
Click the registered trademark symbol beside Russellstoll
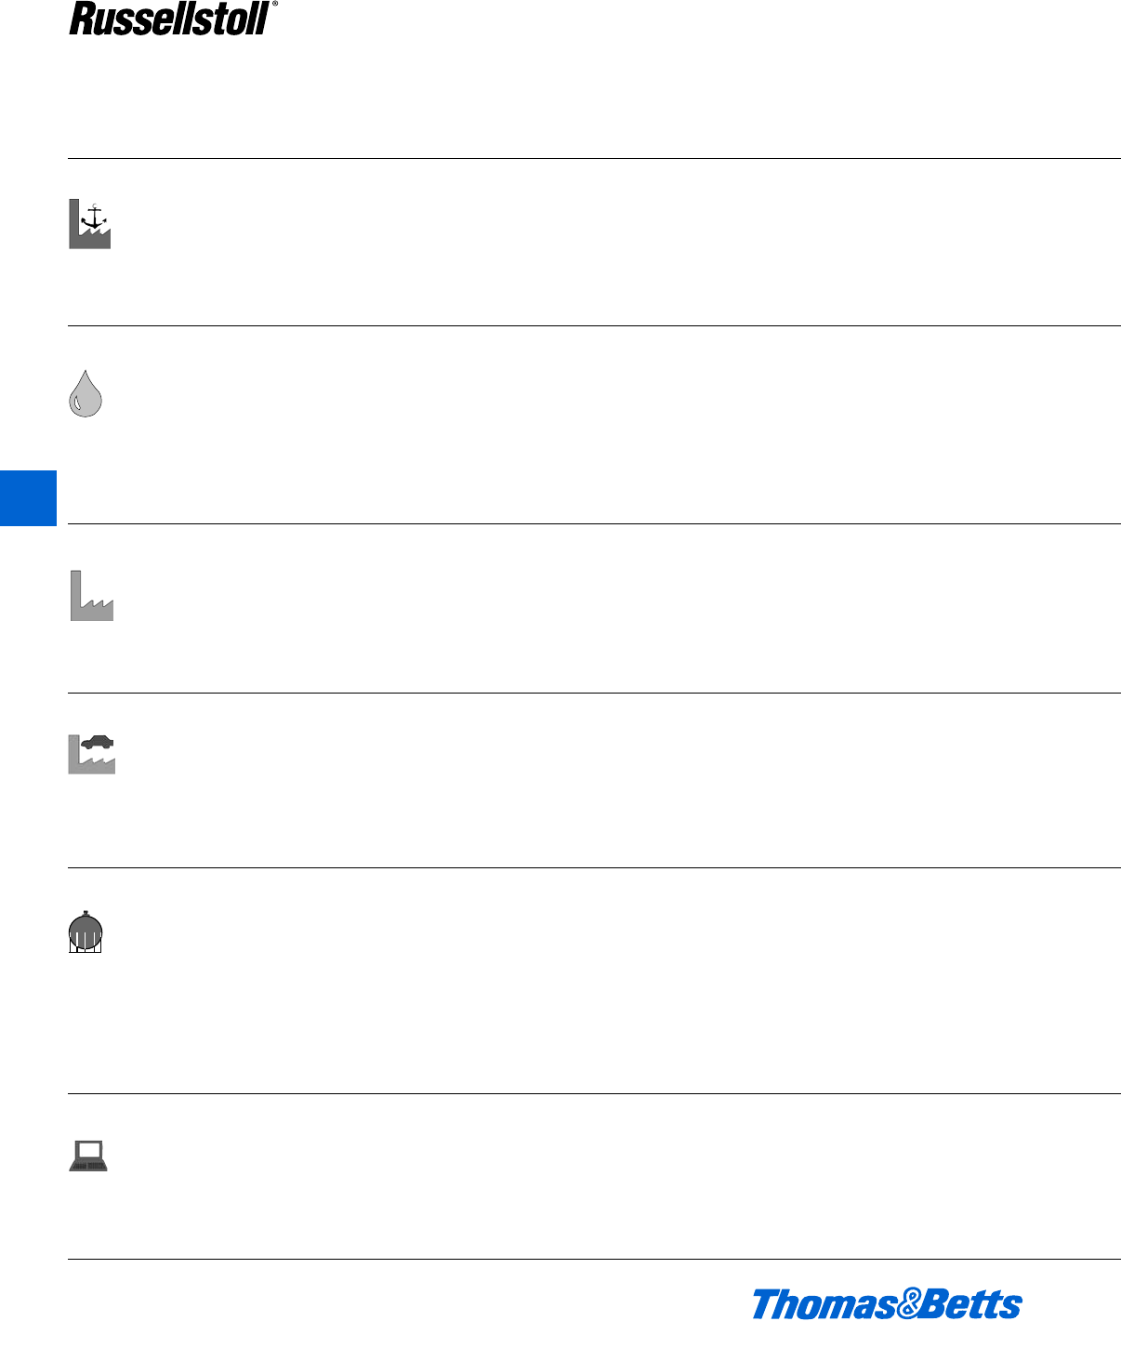pos(274,5)
